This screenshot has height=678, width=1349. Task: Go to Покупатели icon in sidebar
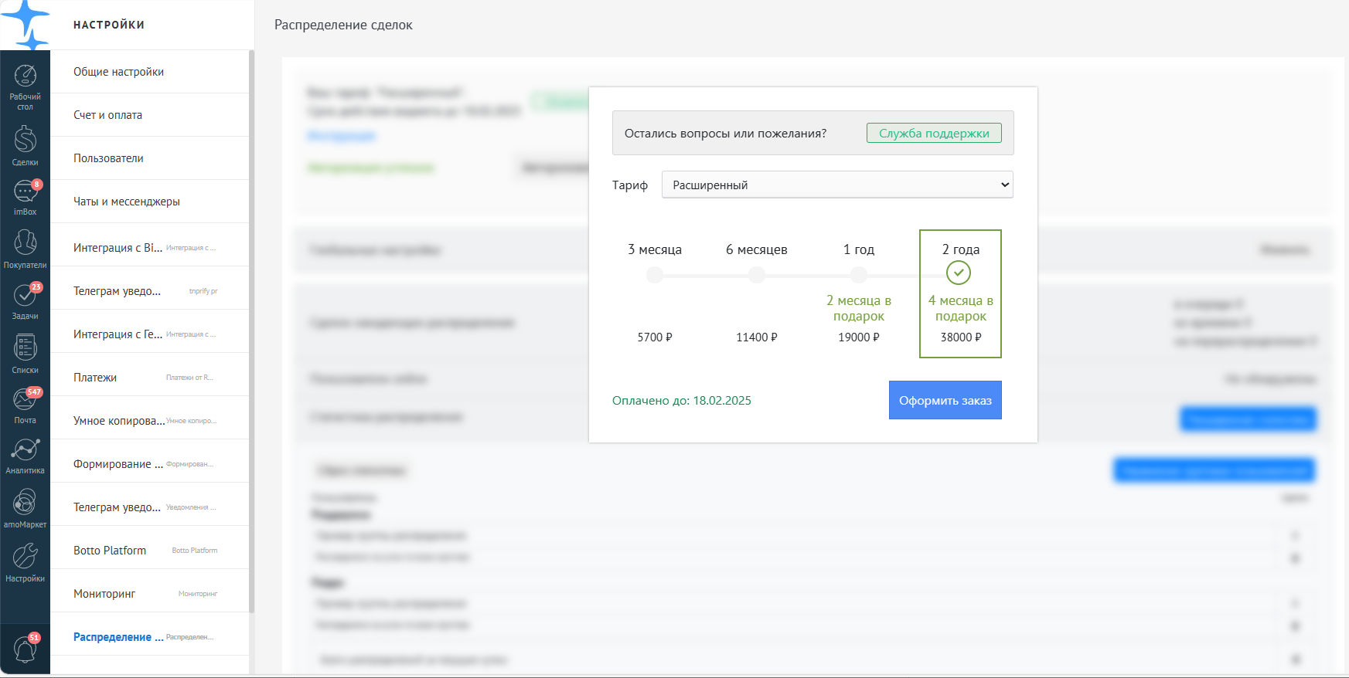pos(25,249)
